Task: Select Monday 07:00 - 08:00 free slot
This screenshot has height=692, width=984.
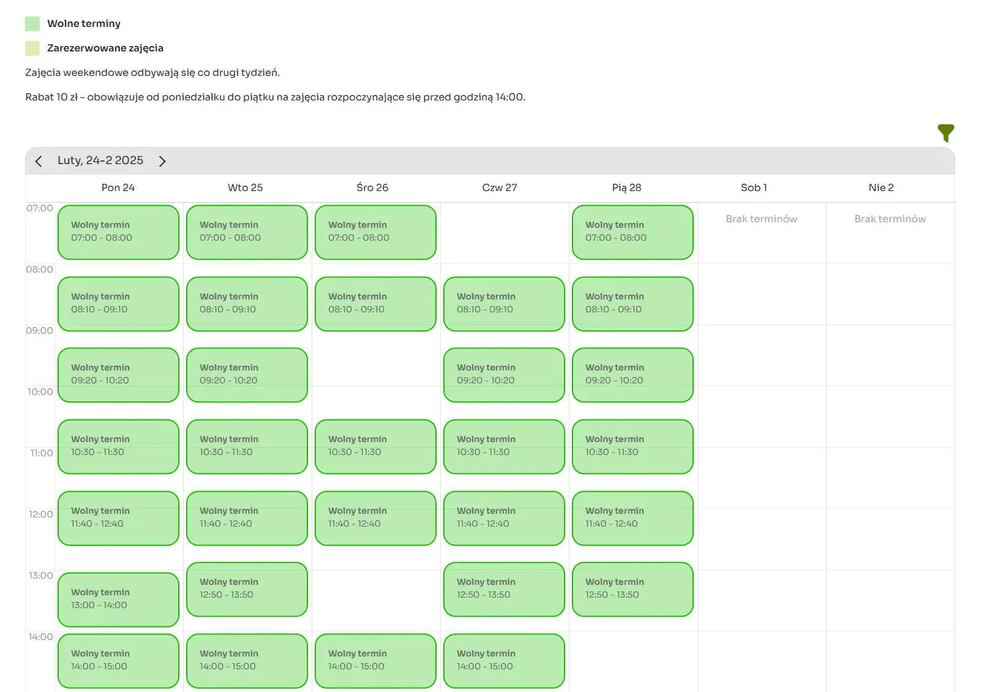Action: pyautogui.click(x=118, y=232)
